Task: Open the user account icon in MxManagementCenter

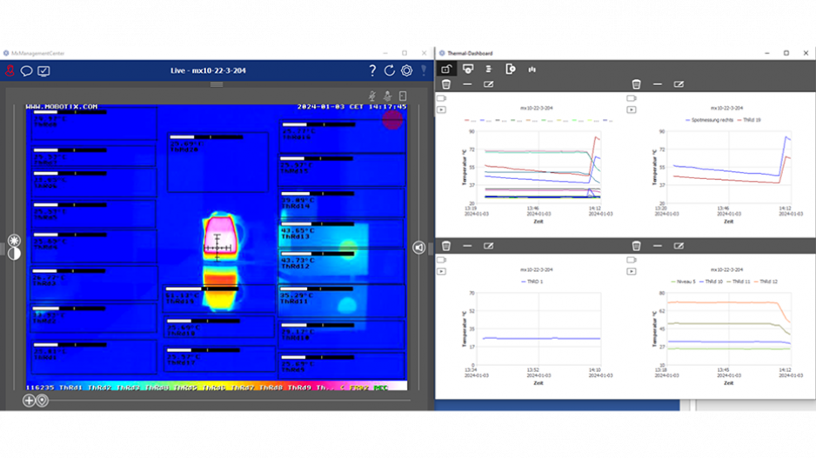Action: pyautogui.click(x=10, y=70)
